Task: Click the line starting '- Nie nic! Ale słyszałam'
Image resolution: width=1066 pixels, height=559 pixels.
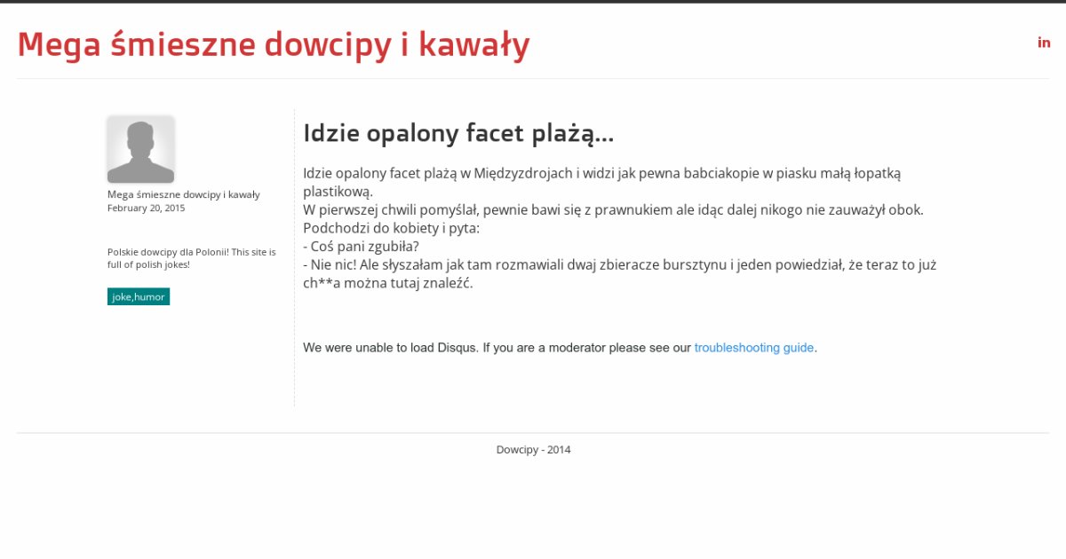Action: [619, 264]
